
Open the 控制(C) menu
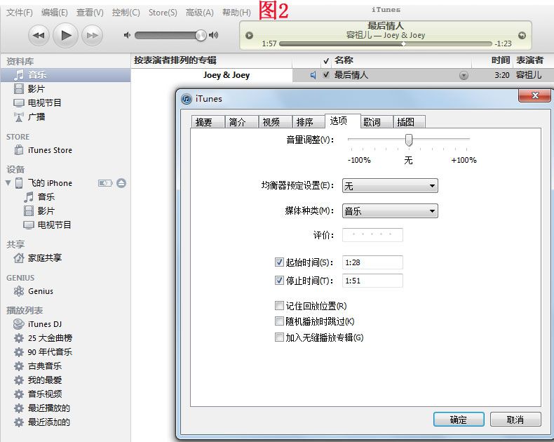coord(126,13)
